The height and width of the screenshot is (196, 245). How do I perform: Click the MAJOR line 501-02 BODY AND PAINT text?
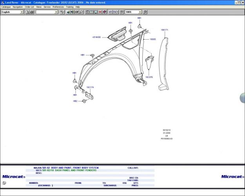pos(71,168)
